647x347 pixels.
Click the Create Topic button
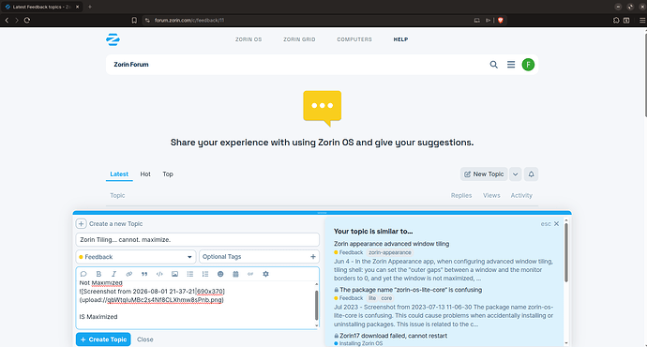[103, 339]
